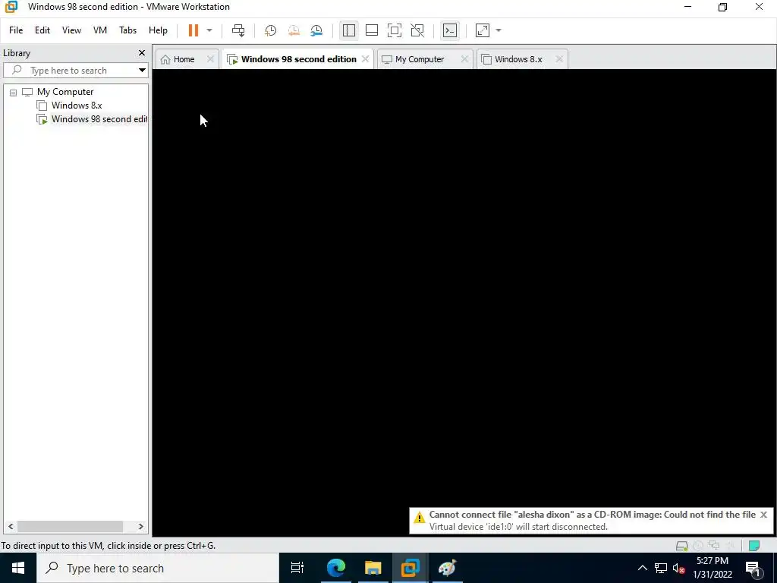Image resolution: width=777 pixels, height=583 pixels.
Task: Select Windows 8.x in the library tree
Action: [77, 105]
